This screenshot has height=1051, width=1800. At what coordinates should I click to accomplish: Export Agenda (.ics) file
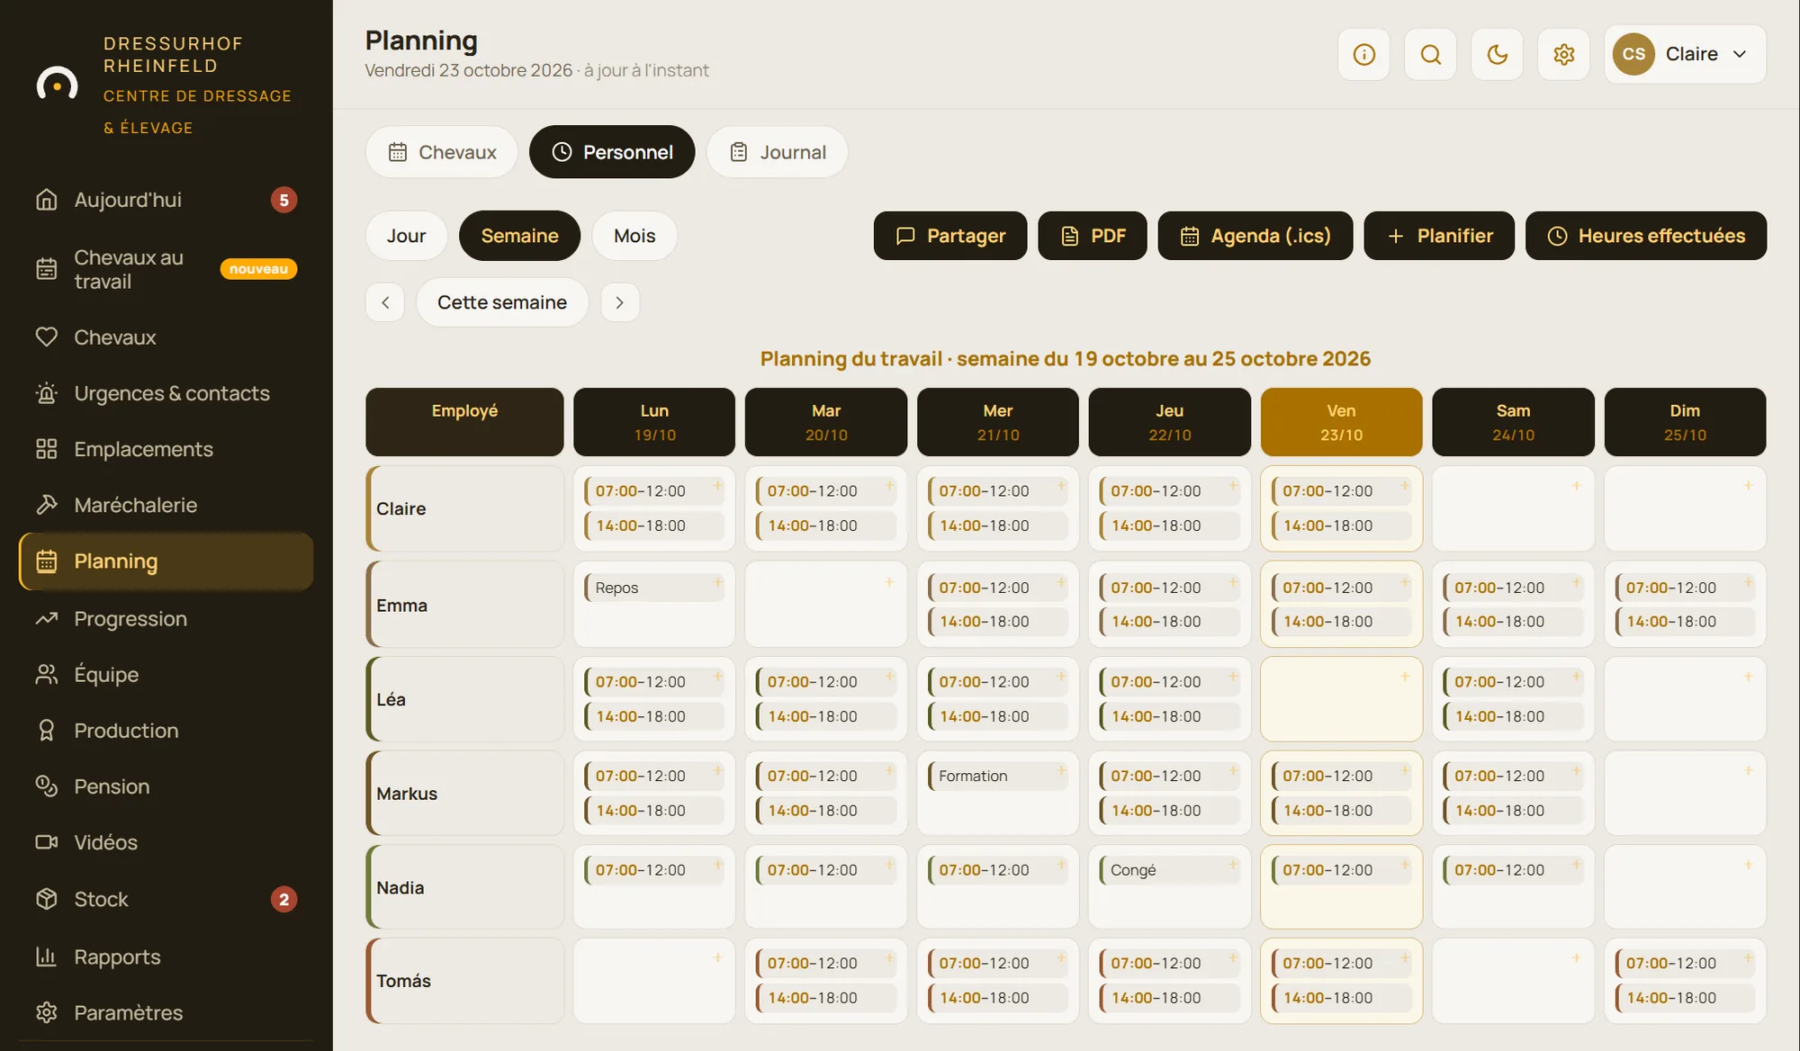click(1255, 236)
